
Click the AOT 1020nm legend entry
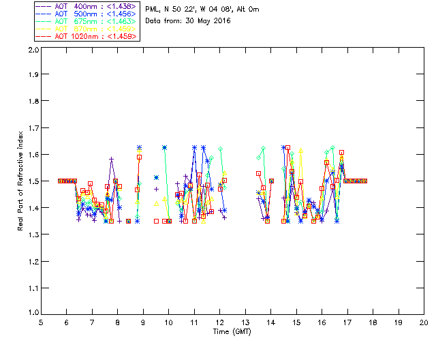[x=87, y=36]
